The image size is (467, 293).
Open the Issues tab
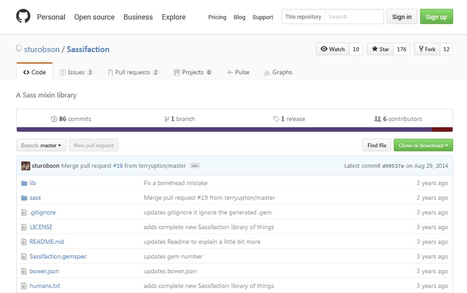tap(76, 72)
